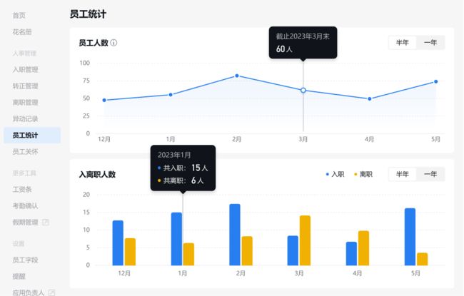
Task: Click the 20 axis label on the bar chart
Action: 86,195
